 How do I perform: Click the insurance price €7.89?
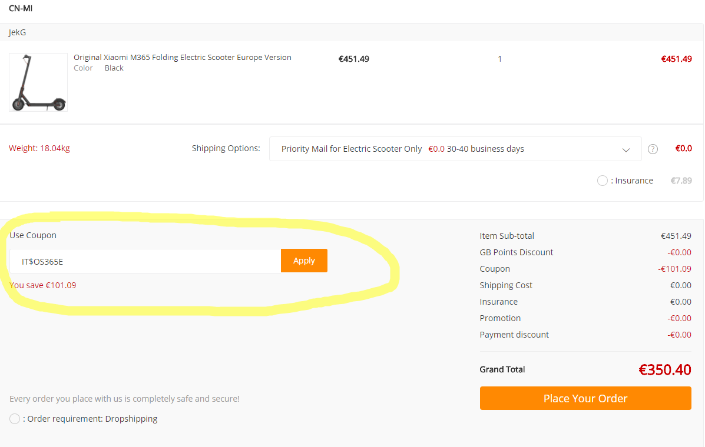681,181
